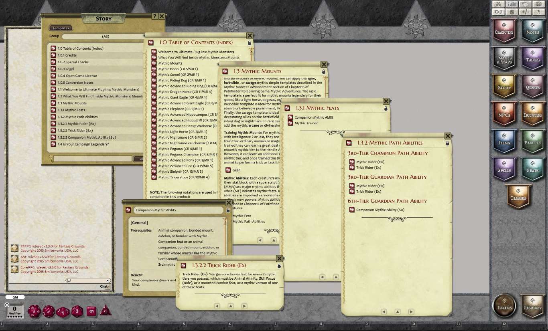The height and width of the screenshot is (331, 548).
Task: Go to next page in Mythic Path Abilities
Action: (411, 311)
